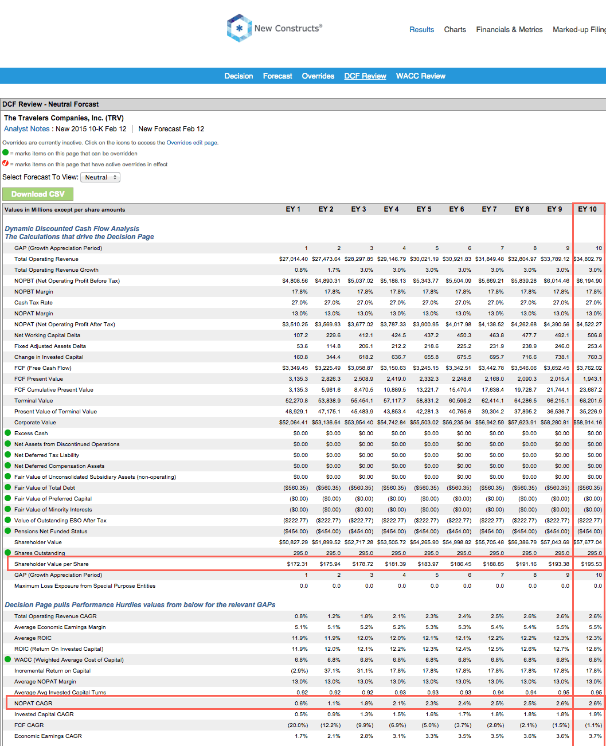Click override dot for Unconsolidated Subsidiary Assets
The image size is (606, 746).
[8, 476]
